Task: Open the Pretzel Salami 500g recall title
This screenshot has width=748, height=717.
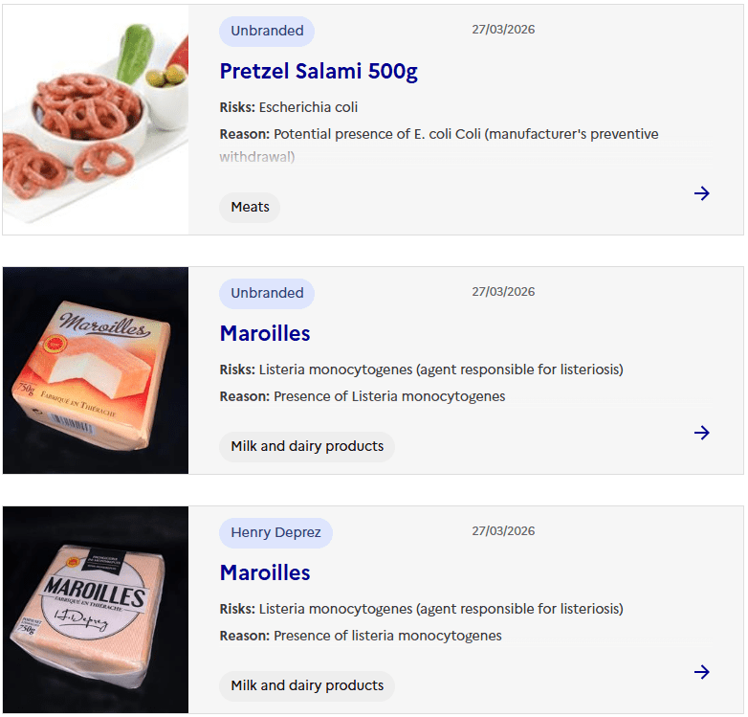Action: [x=319, y=71]
